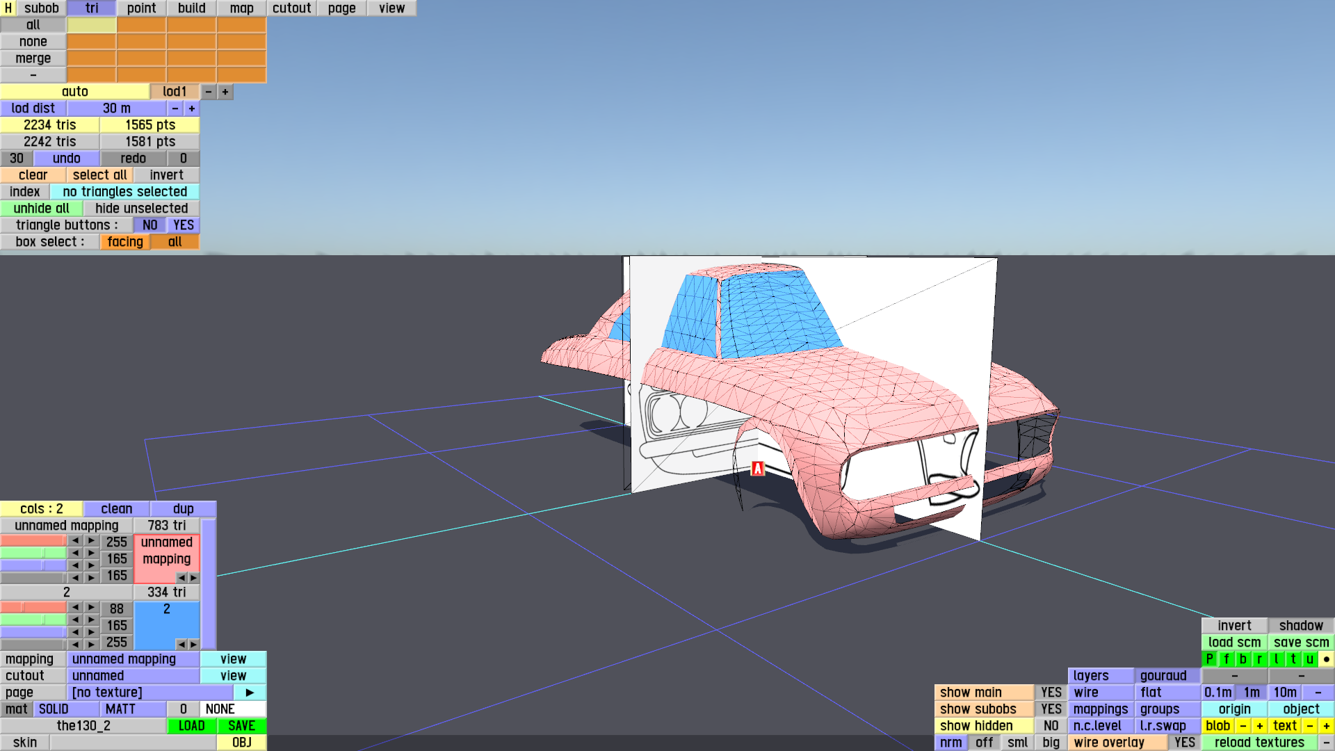This screenshot has height=751, width=1335.
Task: Toggle show hidden NO setting
Action: click(x=1051, y=726)
